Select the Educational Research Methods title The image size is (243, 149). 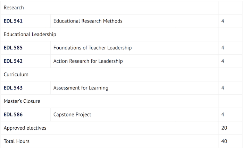[x=88, y=21]
